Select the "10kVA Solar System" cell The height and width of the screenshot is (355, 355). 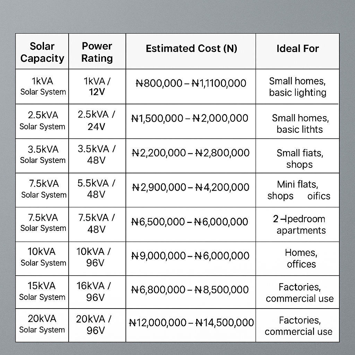coord(43,257)
